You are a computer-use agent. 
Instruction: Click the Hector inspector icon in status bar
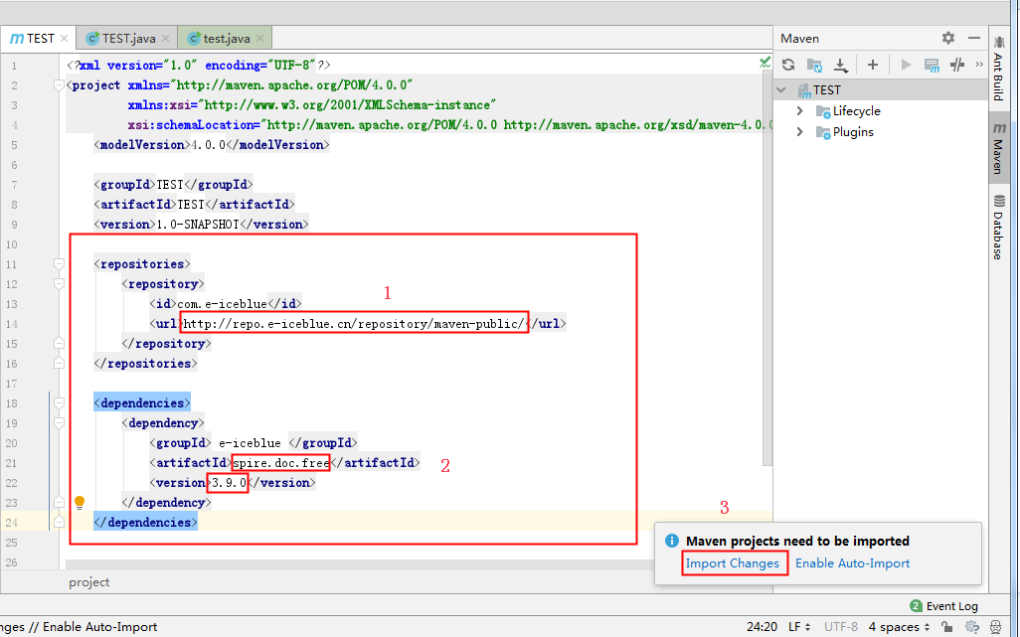(995, 627)
